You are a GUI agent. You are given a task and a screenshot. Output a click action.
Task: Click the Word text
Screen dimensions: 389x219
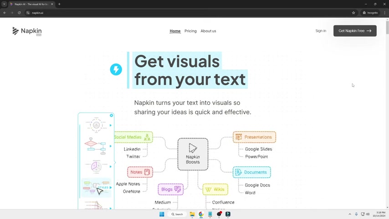coord(250,193)
